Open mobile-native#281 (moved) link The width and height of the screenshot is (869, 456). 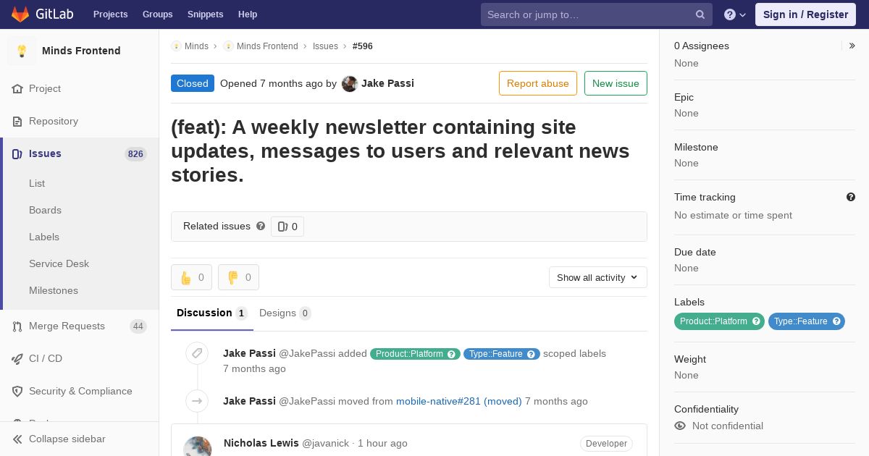tap(459, 401)
